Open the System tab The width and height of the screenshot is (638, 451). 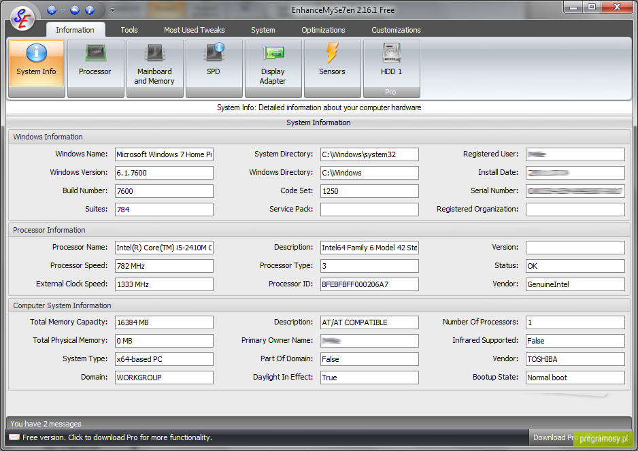tap(263, 30)
